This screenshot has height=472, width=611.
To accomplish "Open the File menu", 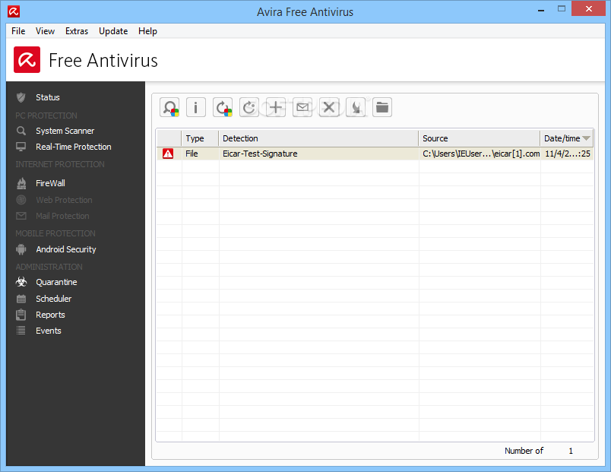I will pyautogui.click(x=18, y=31).
